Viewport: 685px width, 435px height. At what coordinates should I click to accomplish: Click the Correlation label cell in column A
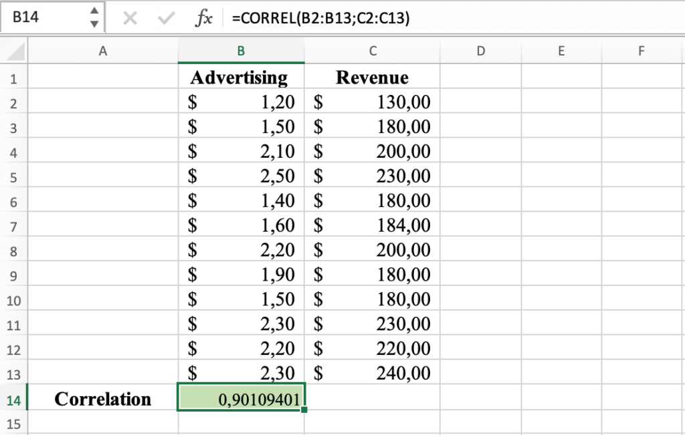102,398
